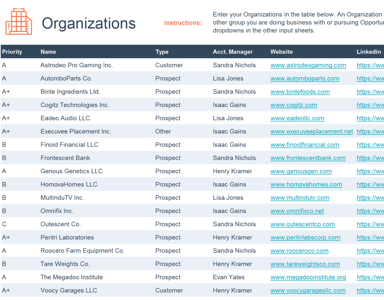384x300 pixels.
Task: Open www.homovahomes.com website link
Action: coord(306,184)
